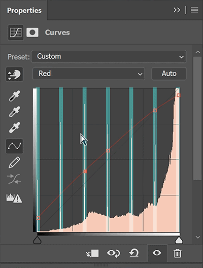Pick the gray point eyedropper
Image resolution: width=203 pixels, height=268 pixels.
coord(14,112)
